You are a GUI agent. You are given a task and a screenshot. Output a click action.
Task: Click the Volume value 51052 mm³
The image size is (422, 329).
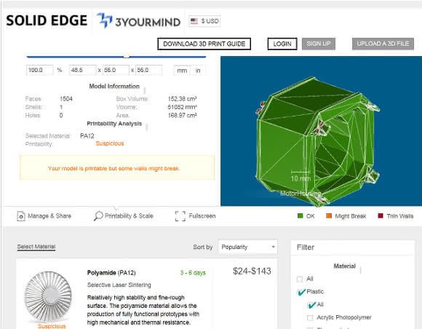[182, 107]
